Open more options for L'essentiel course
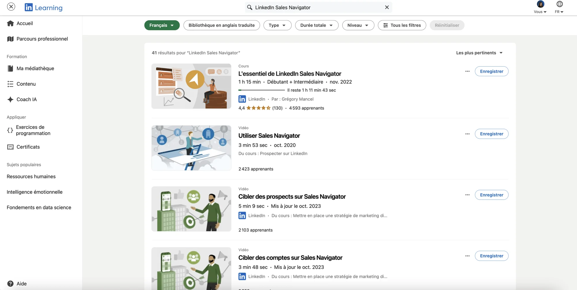This screenshot has height=290, width=577. pyautogui.click(x=467, y=71)
